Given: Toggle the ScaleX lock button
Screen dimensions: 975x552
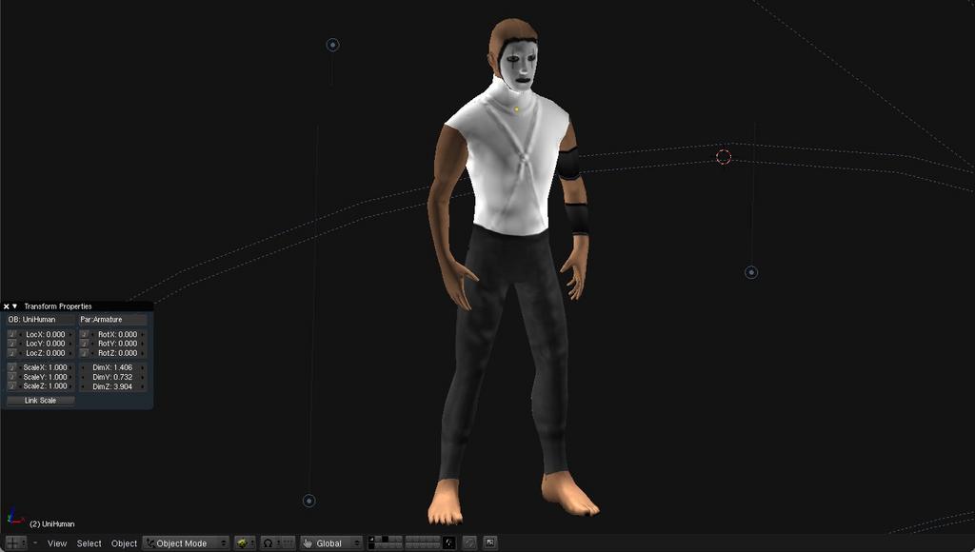Looking at the screenshot, I should click(12, 367).
